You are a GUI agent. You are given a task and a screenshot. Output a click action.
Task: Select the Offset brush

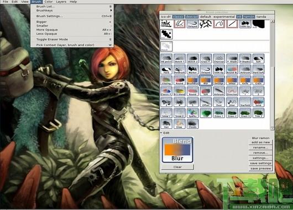pos(206,102)
